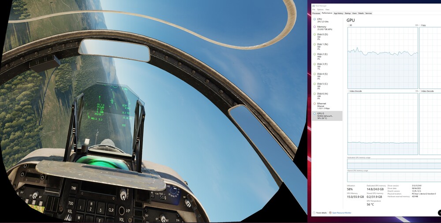Click the Task Manager title icon

[x=314, y=6]
